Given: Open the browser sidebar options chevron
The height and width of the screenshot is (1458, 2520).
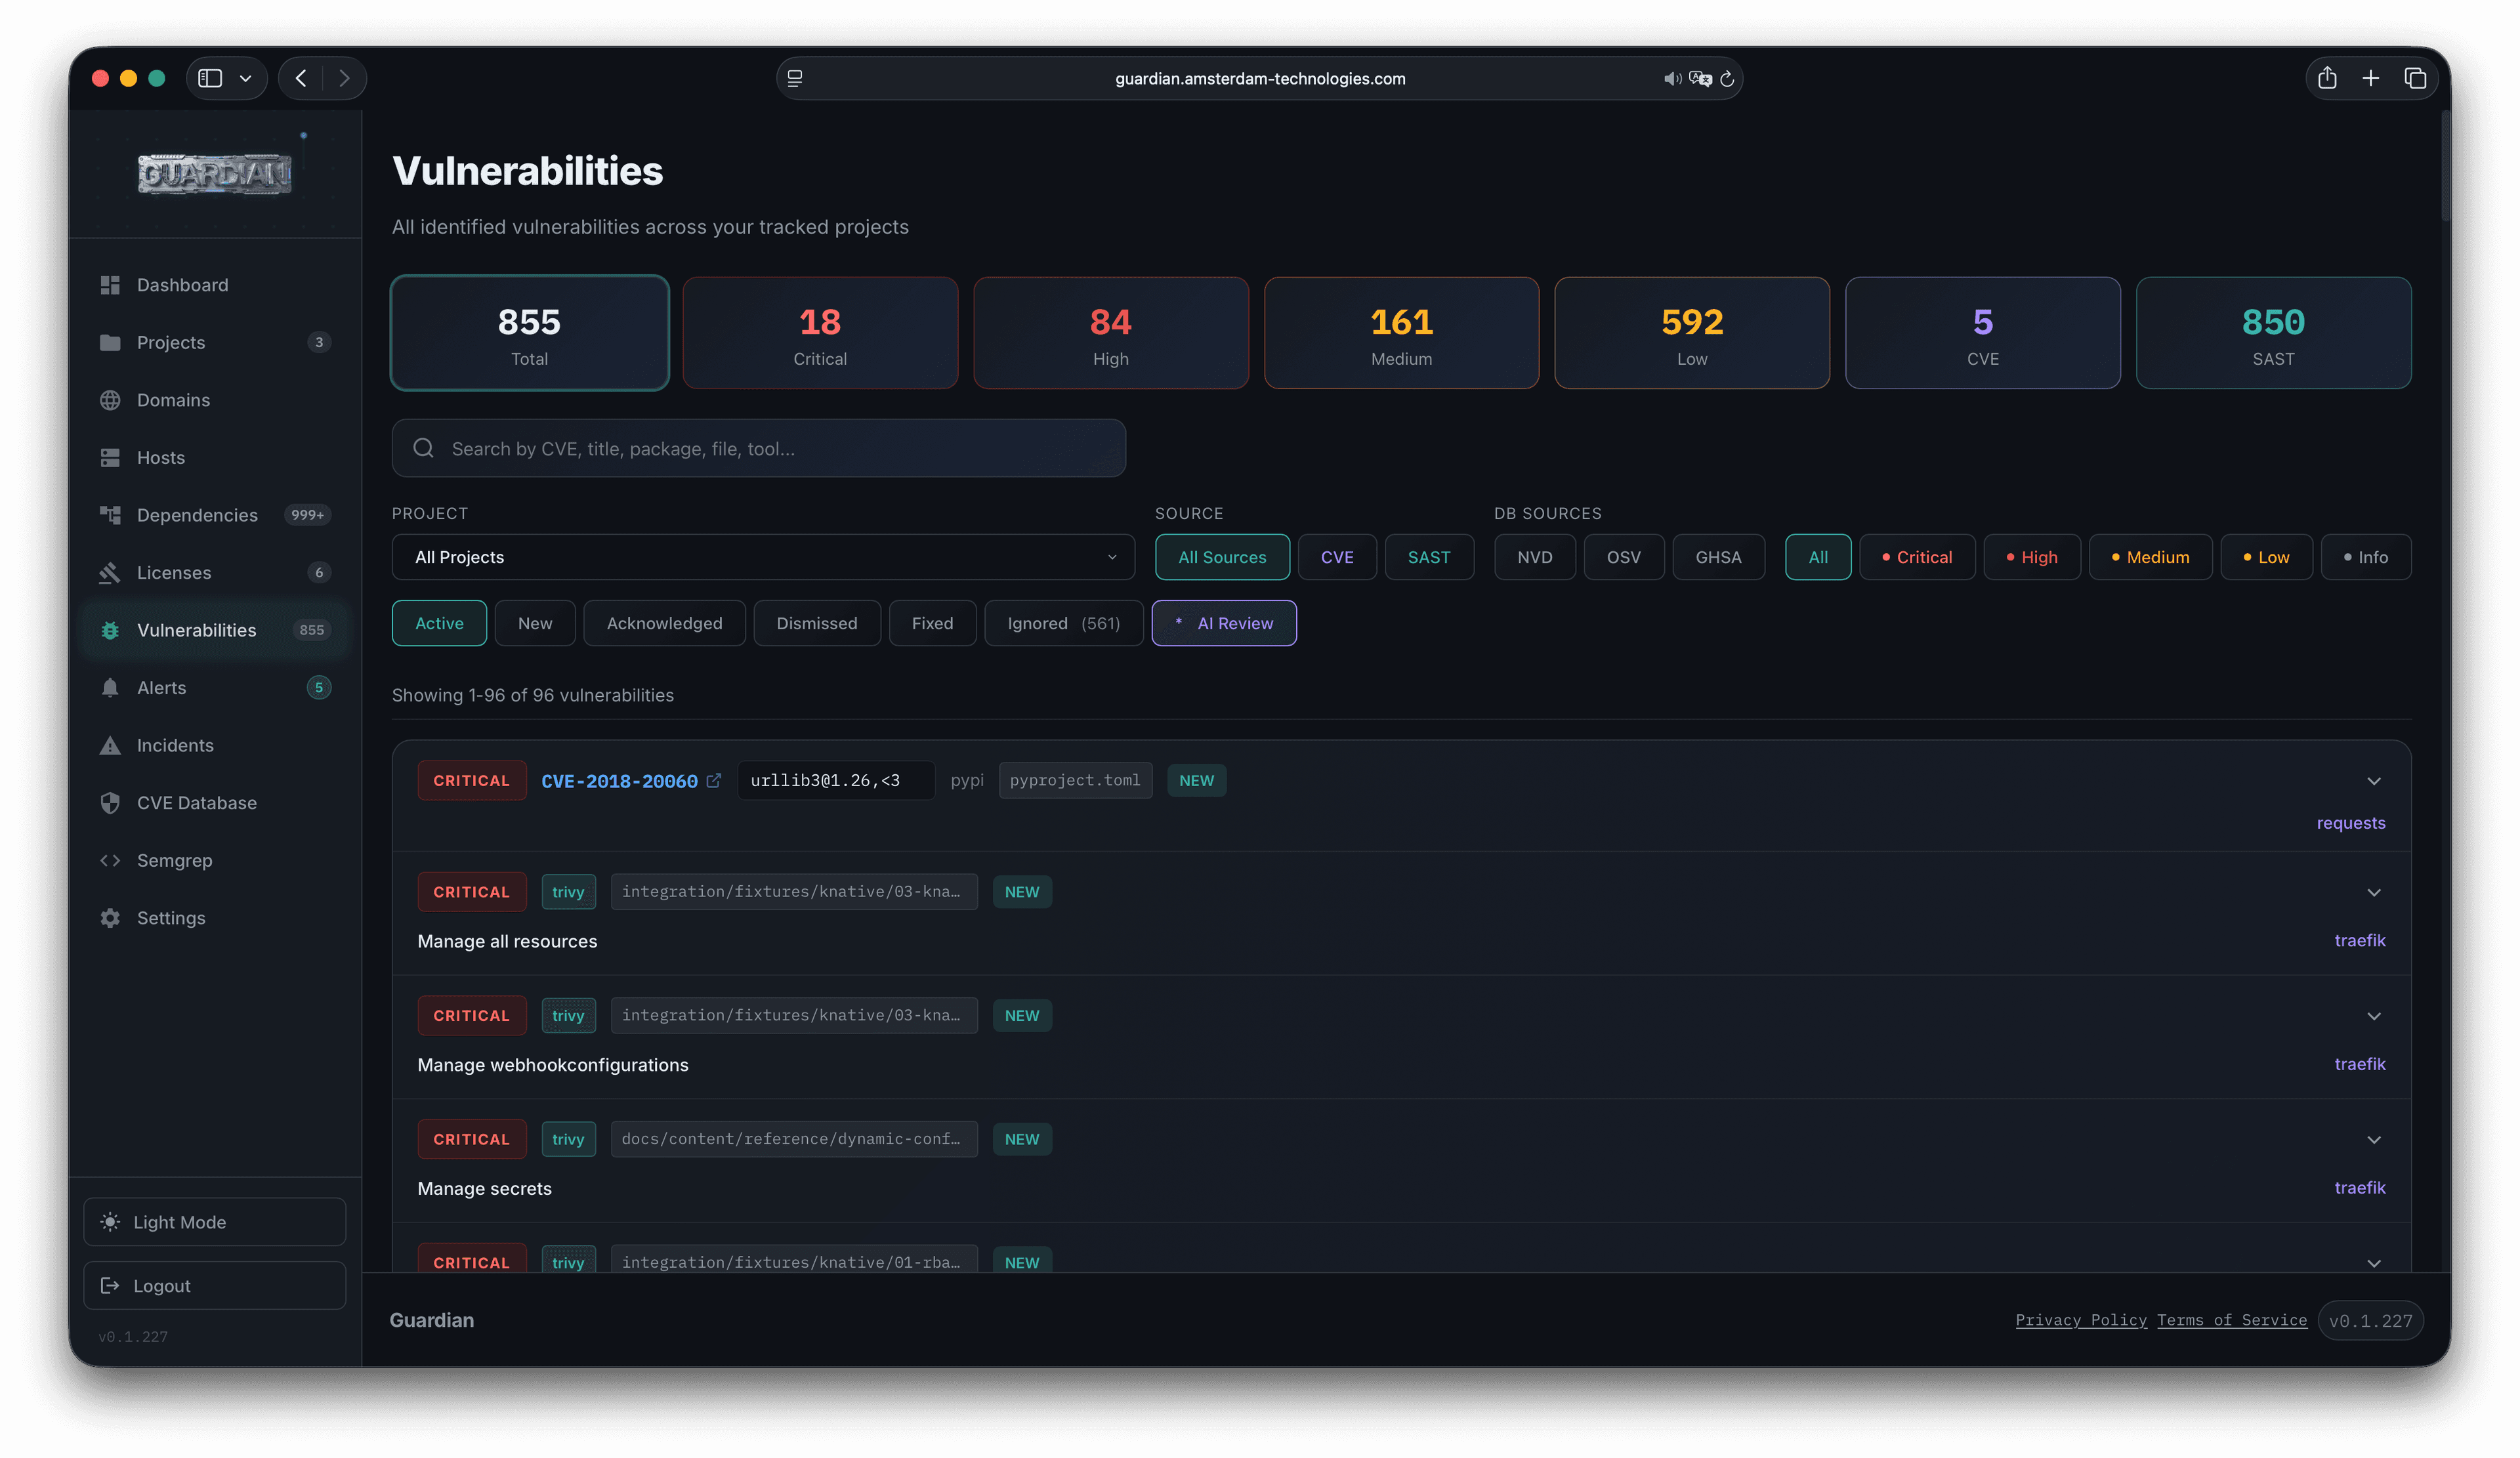Looking at the screenshot, I should pyautogui.click(x=245, y=78).
